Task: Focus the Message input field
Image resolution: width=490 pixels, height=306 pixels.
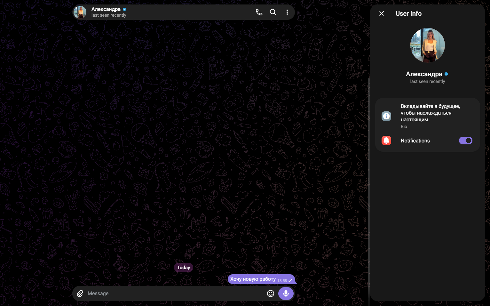Action: click(175, 294)
